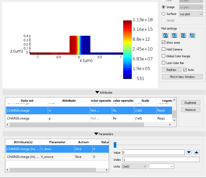
Task: Click the Attributes table scroll up arrow
Action: pyautogui.click(x=174, y=100)
